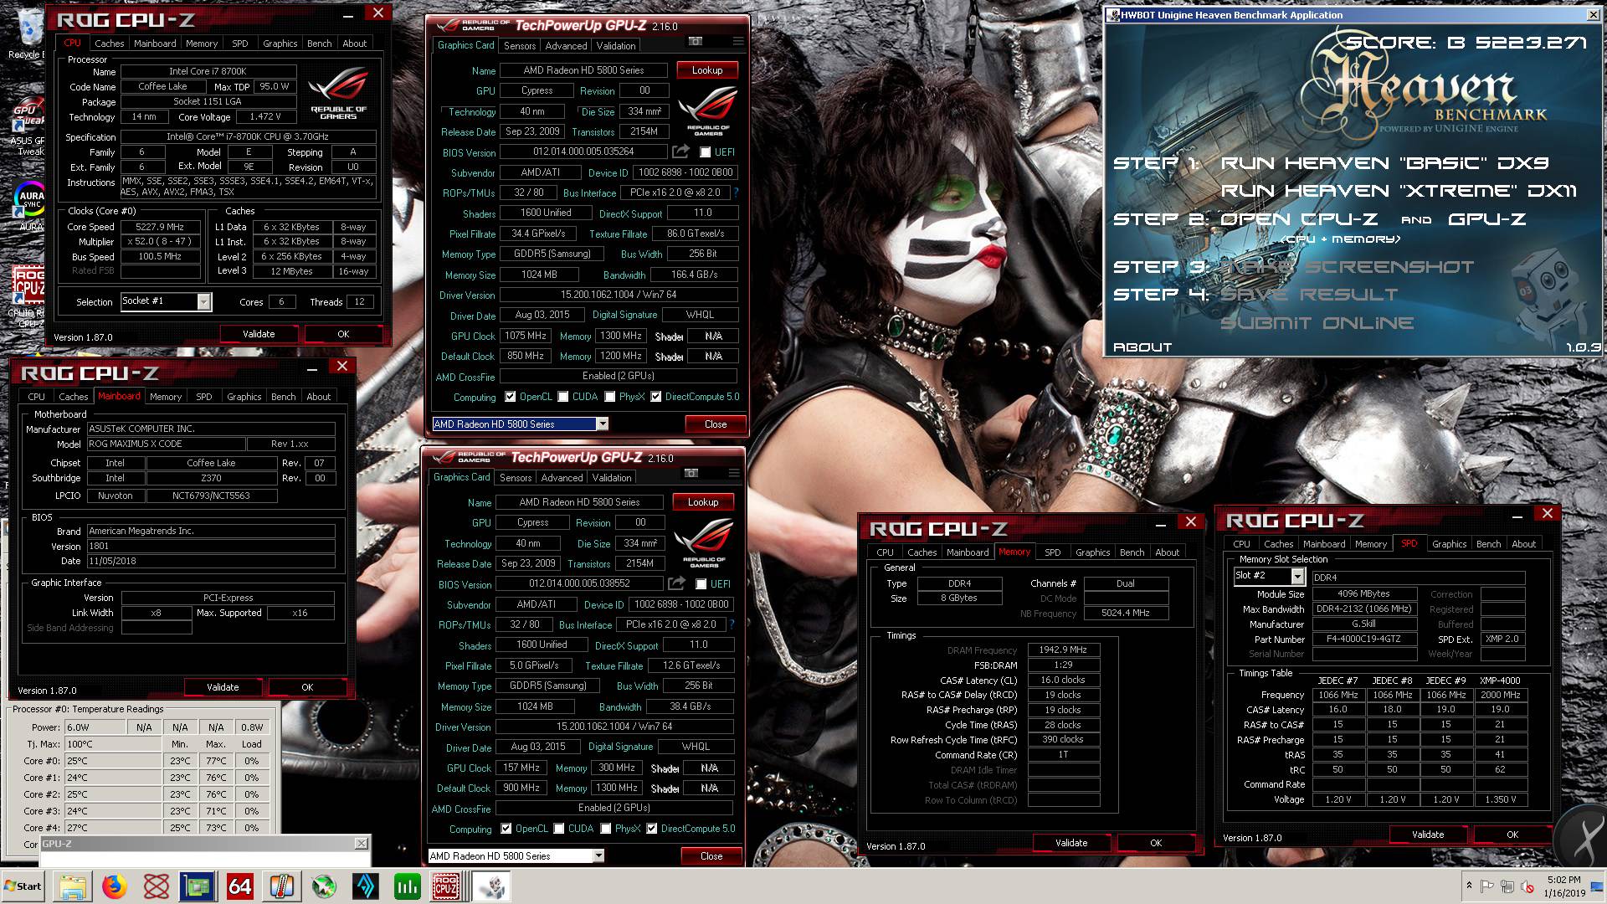
Task: Open the Action Center flag tray icon
Action: click(x=1487, y=886)
